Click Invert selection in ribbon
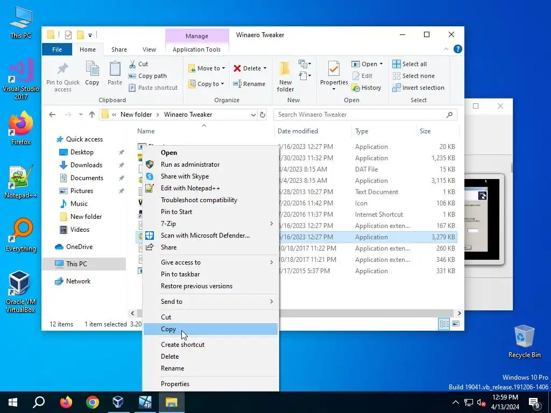 (418, 88)
